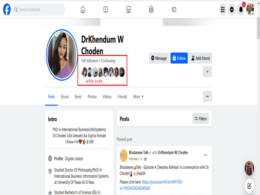Start a new message with compose icon
Image resolution: width=260 pixels, height=195 pixels.
[x=249, y=186]
